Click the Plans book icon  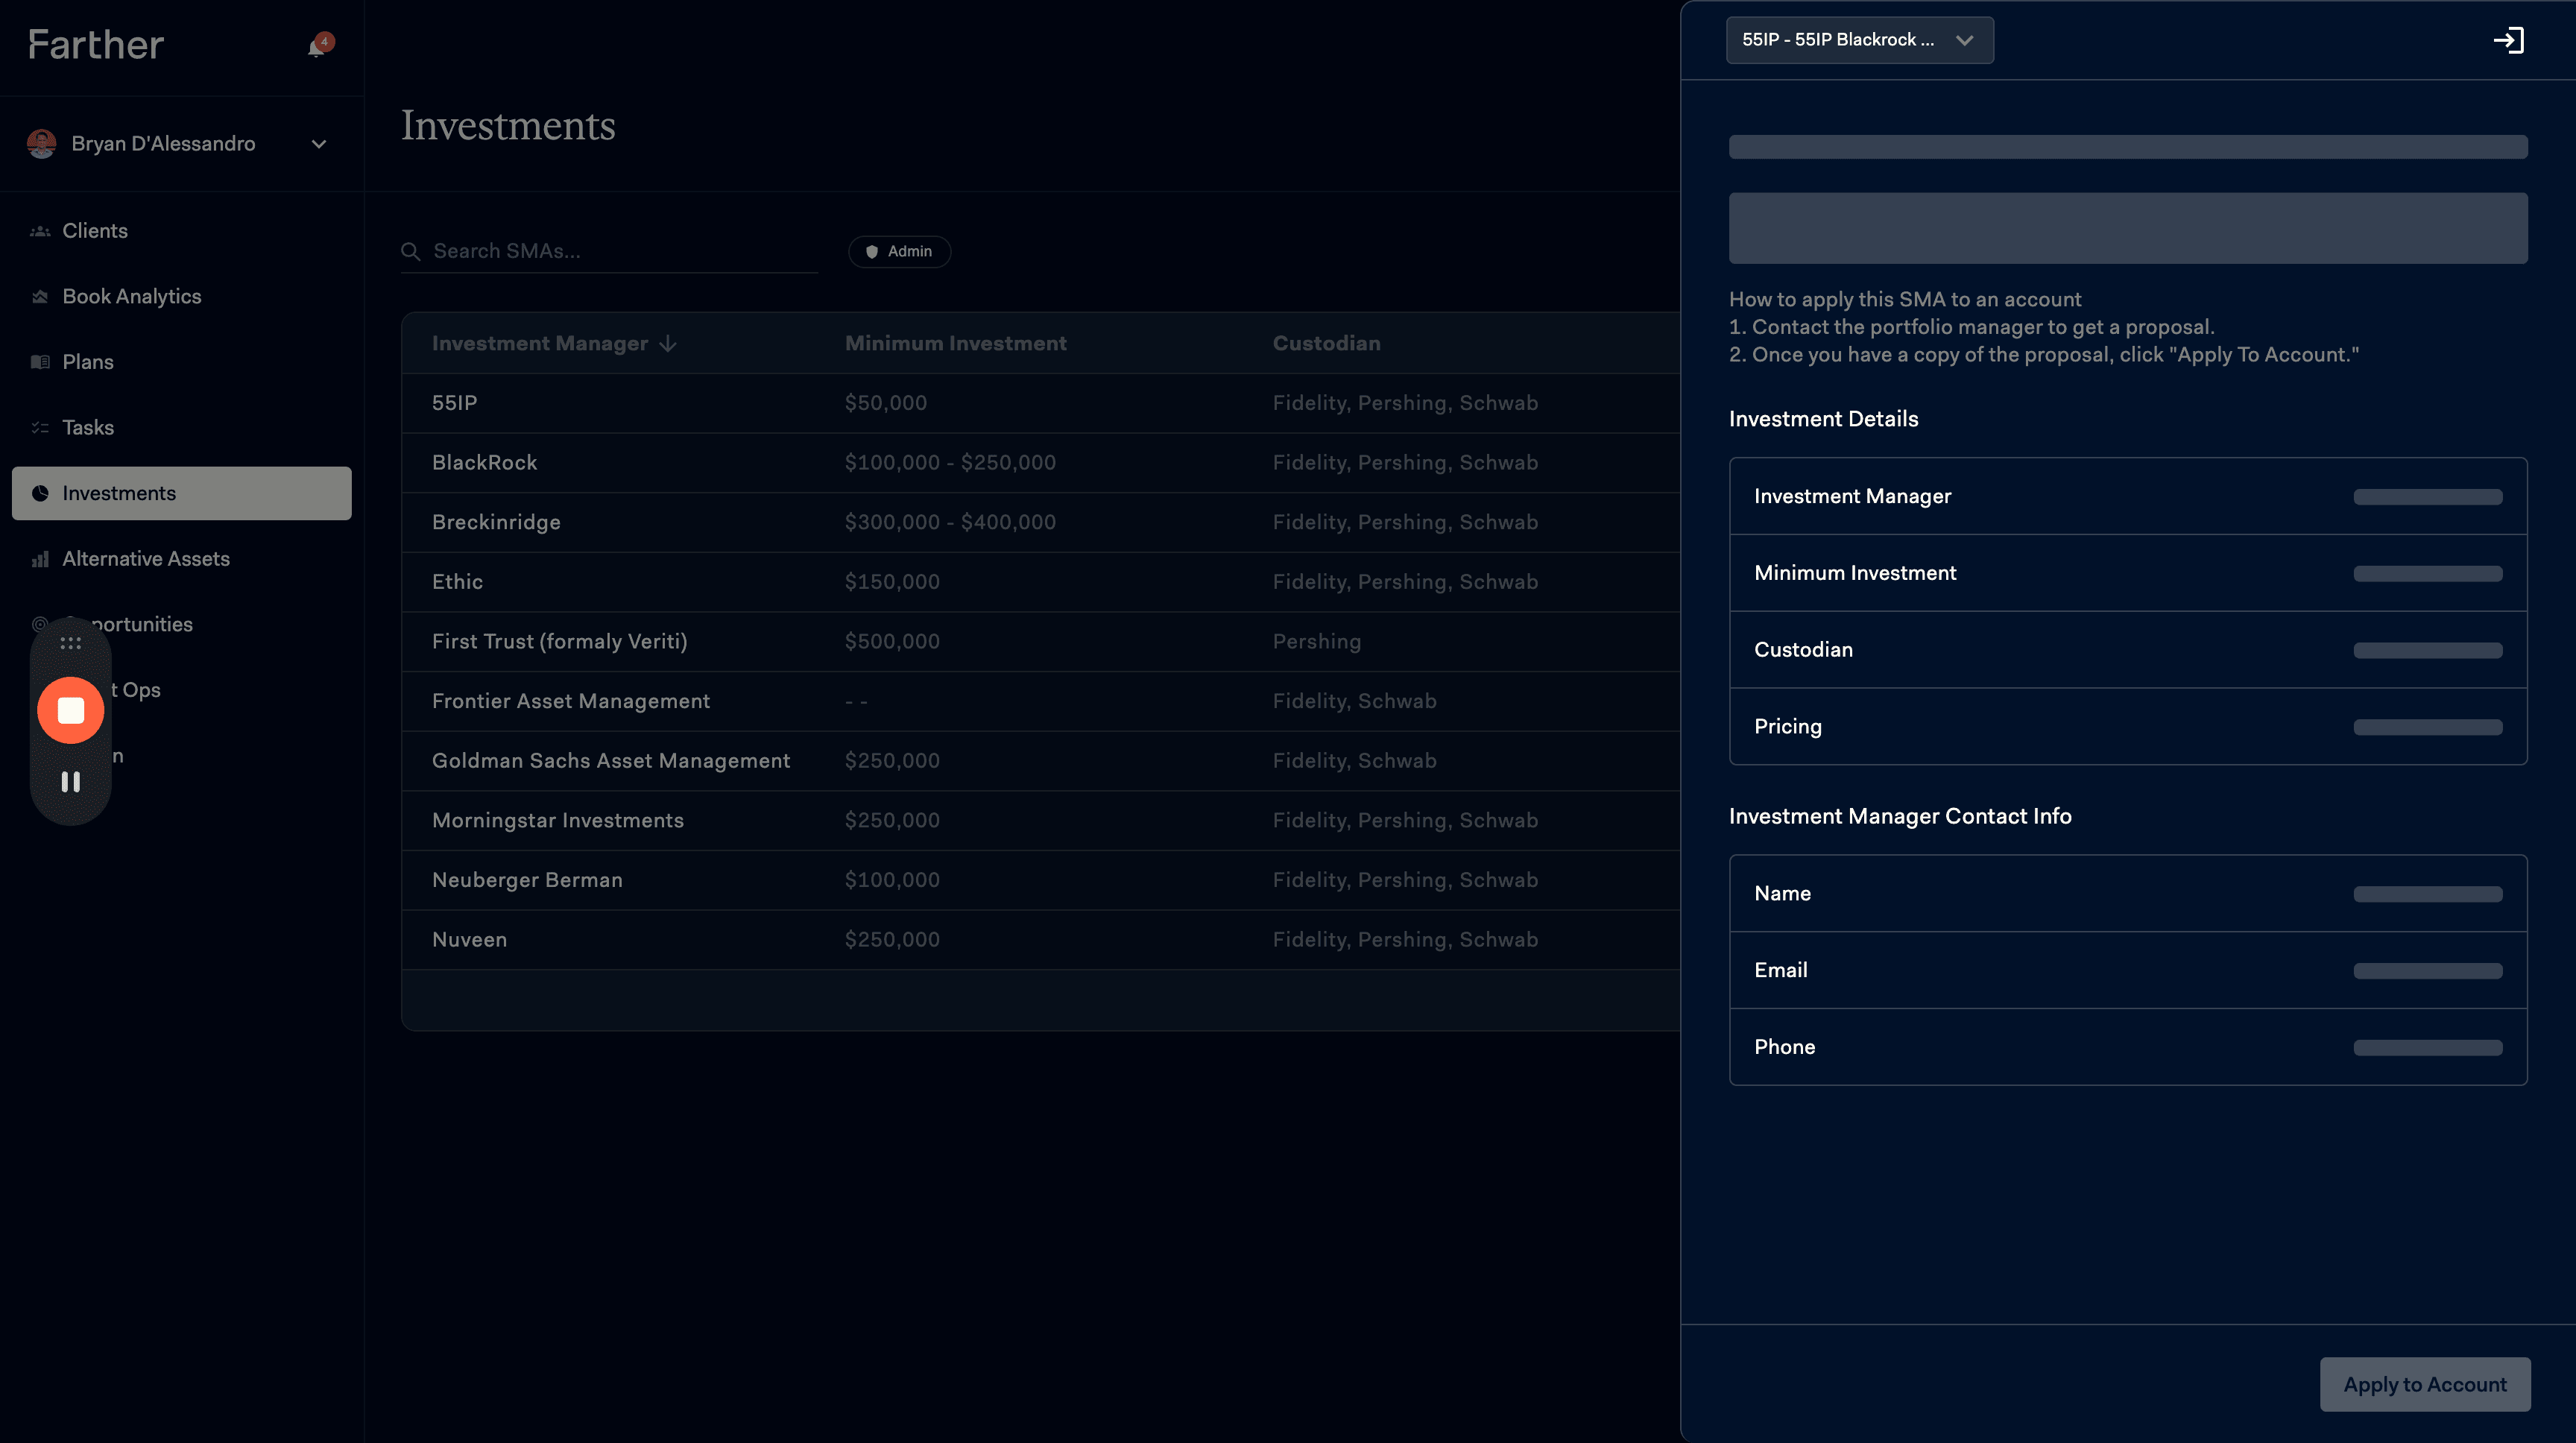(40, 362)
